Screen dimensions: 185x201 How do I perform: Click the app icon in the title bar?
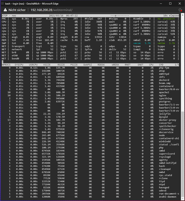click(2, 4)
